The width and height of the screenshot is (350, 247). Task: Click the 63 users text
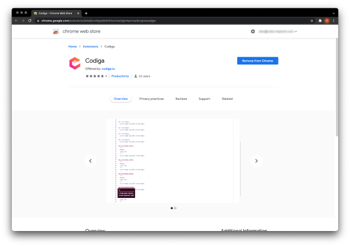pos(144,76)
